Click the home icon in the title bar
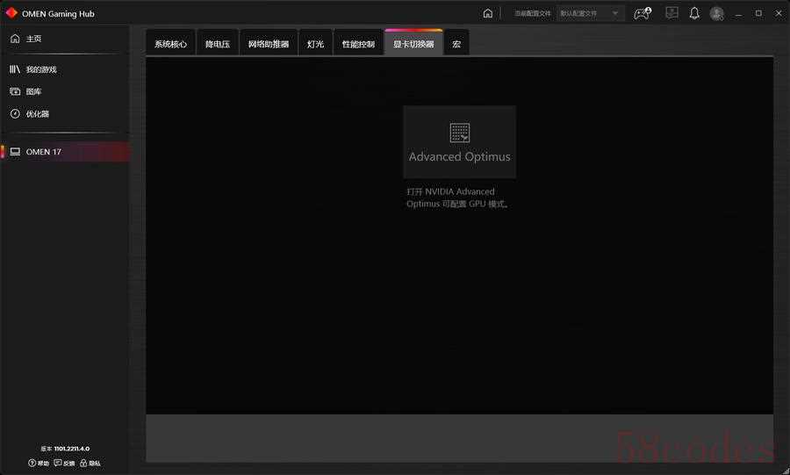 [488, 13]
